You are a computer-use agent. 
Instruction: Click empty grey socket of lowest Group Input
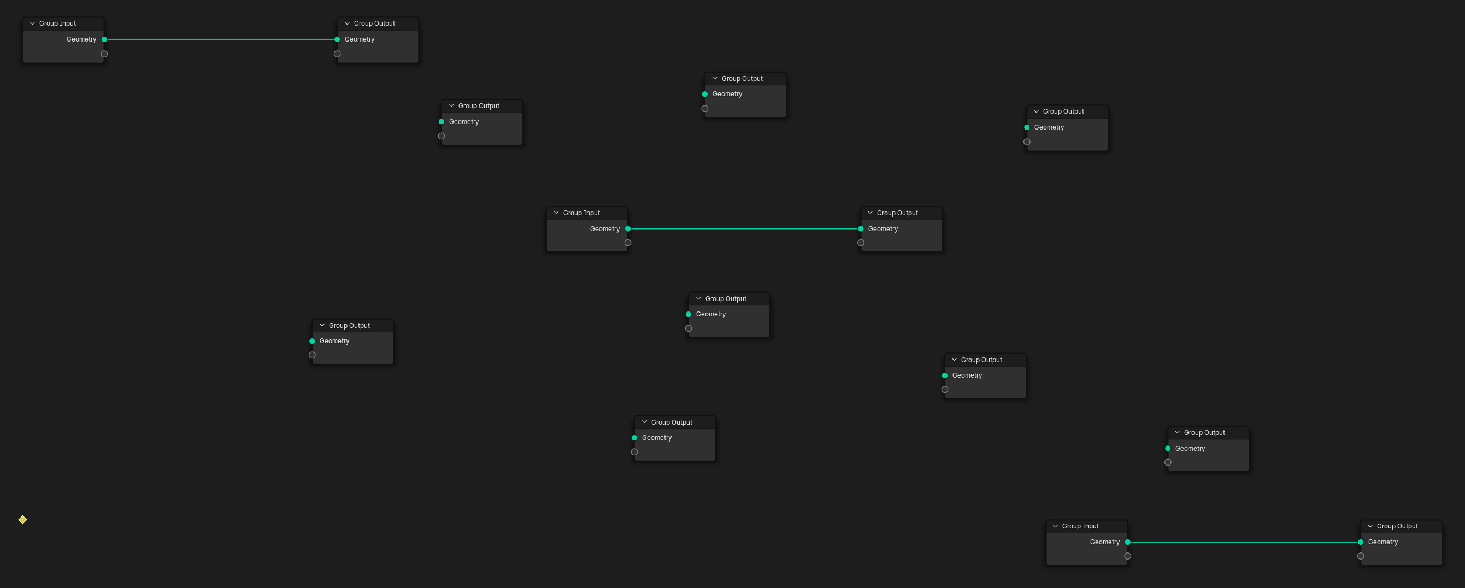click(1127, 556)
